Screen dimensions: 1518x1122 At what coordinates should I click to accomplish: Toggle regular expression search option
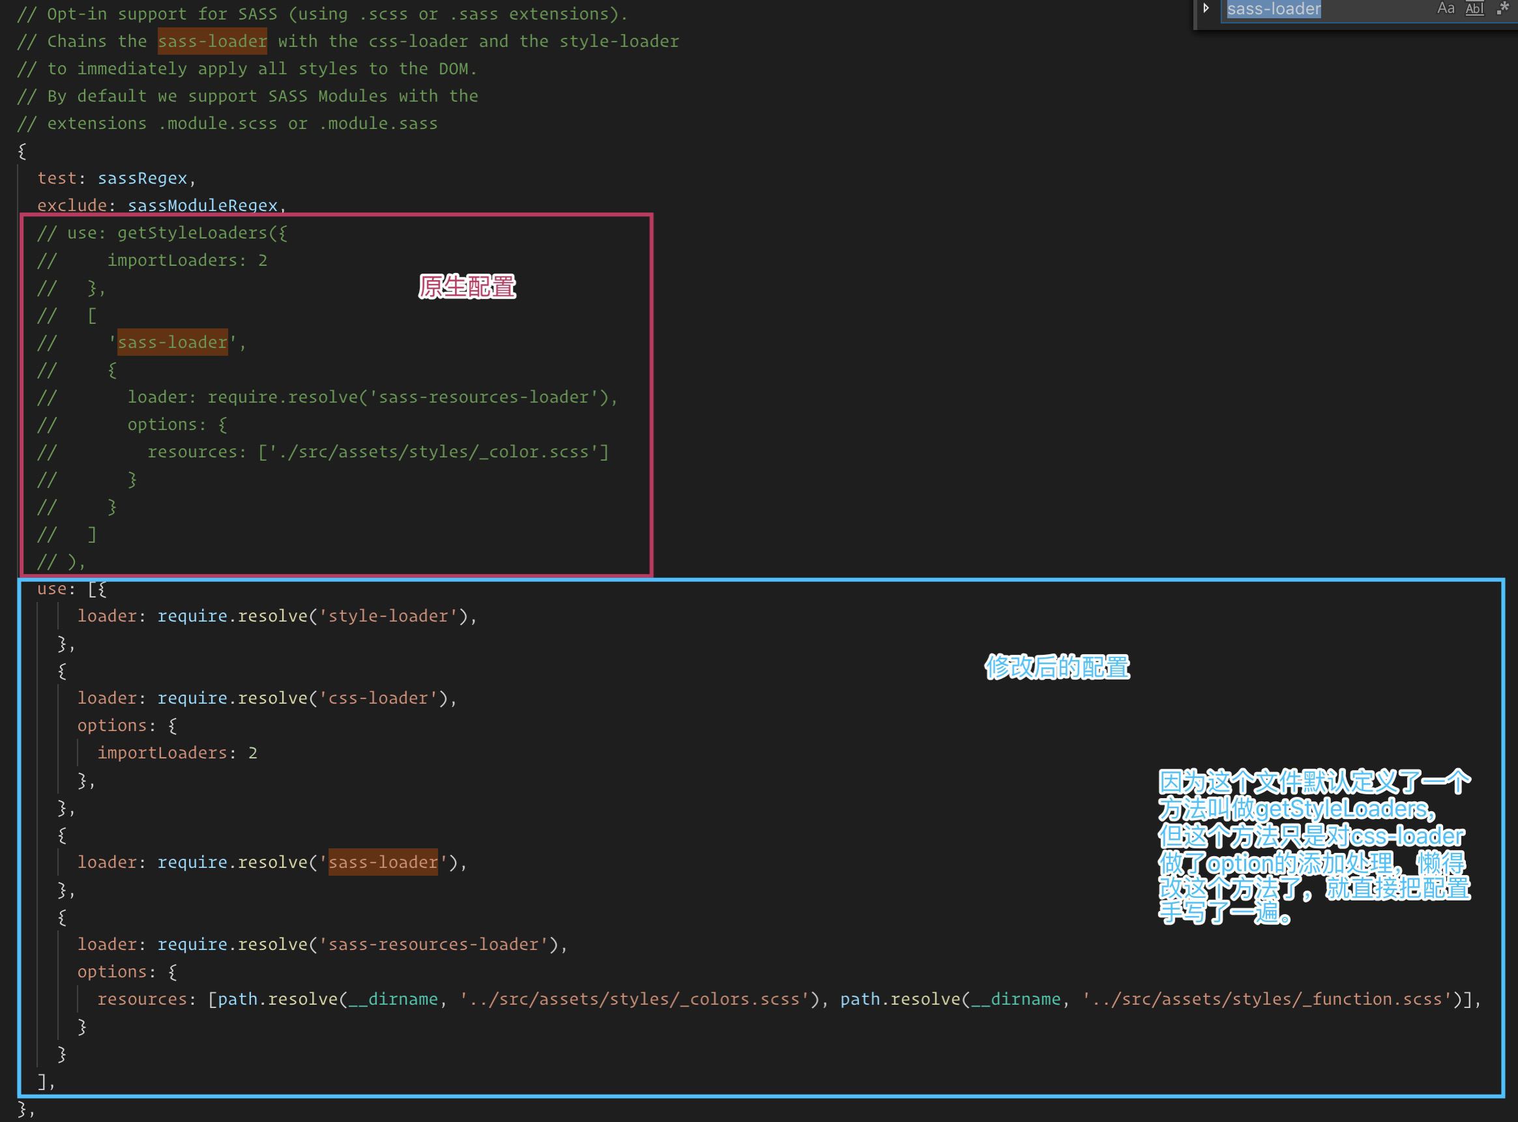[1503, 9]
